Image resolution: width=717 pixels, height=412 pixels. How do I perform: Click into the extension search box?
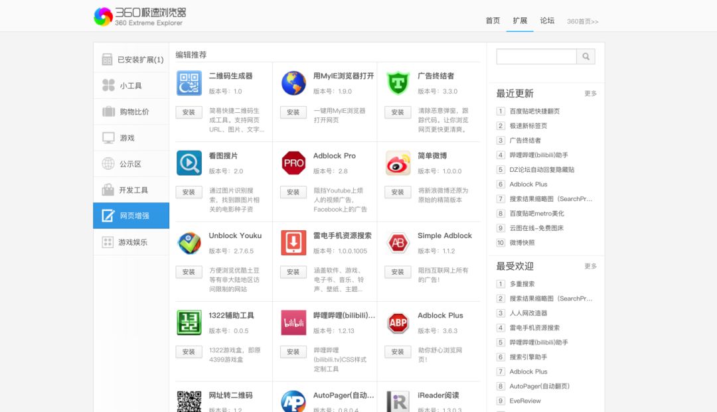tap(536, 56)
